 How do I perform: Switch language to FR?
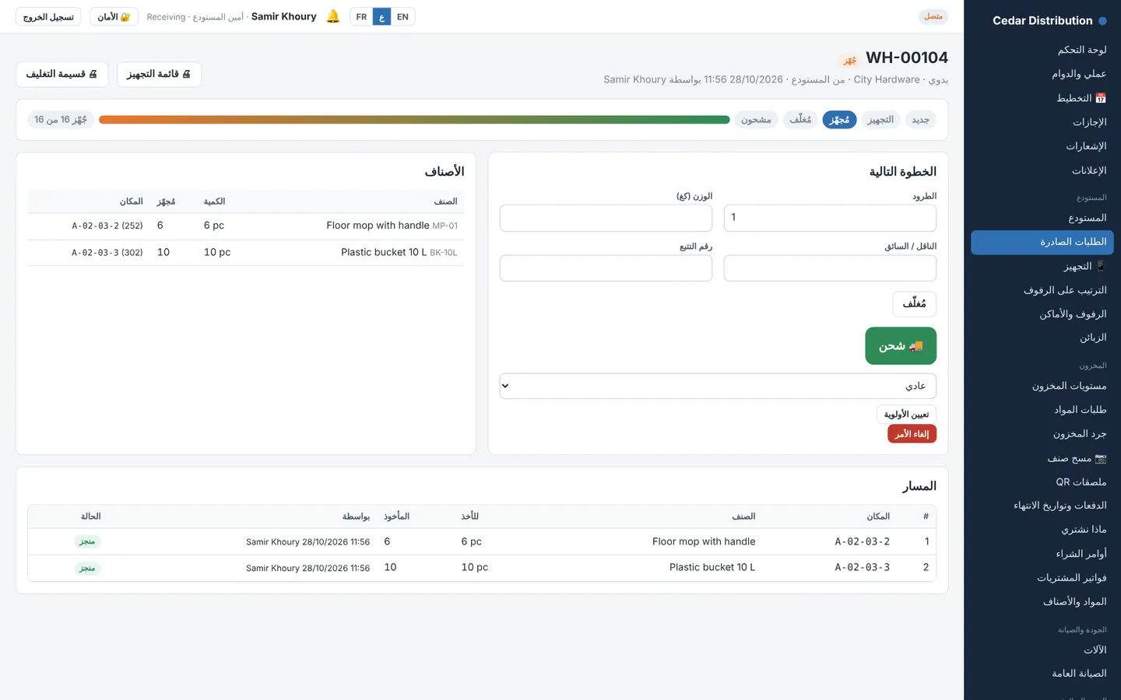[361, 16]
